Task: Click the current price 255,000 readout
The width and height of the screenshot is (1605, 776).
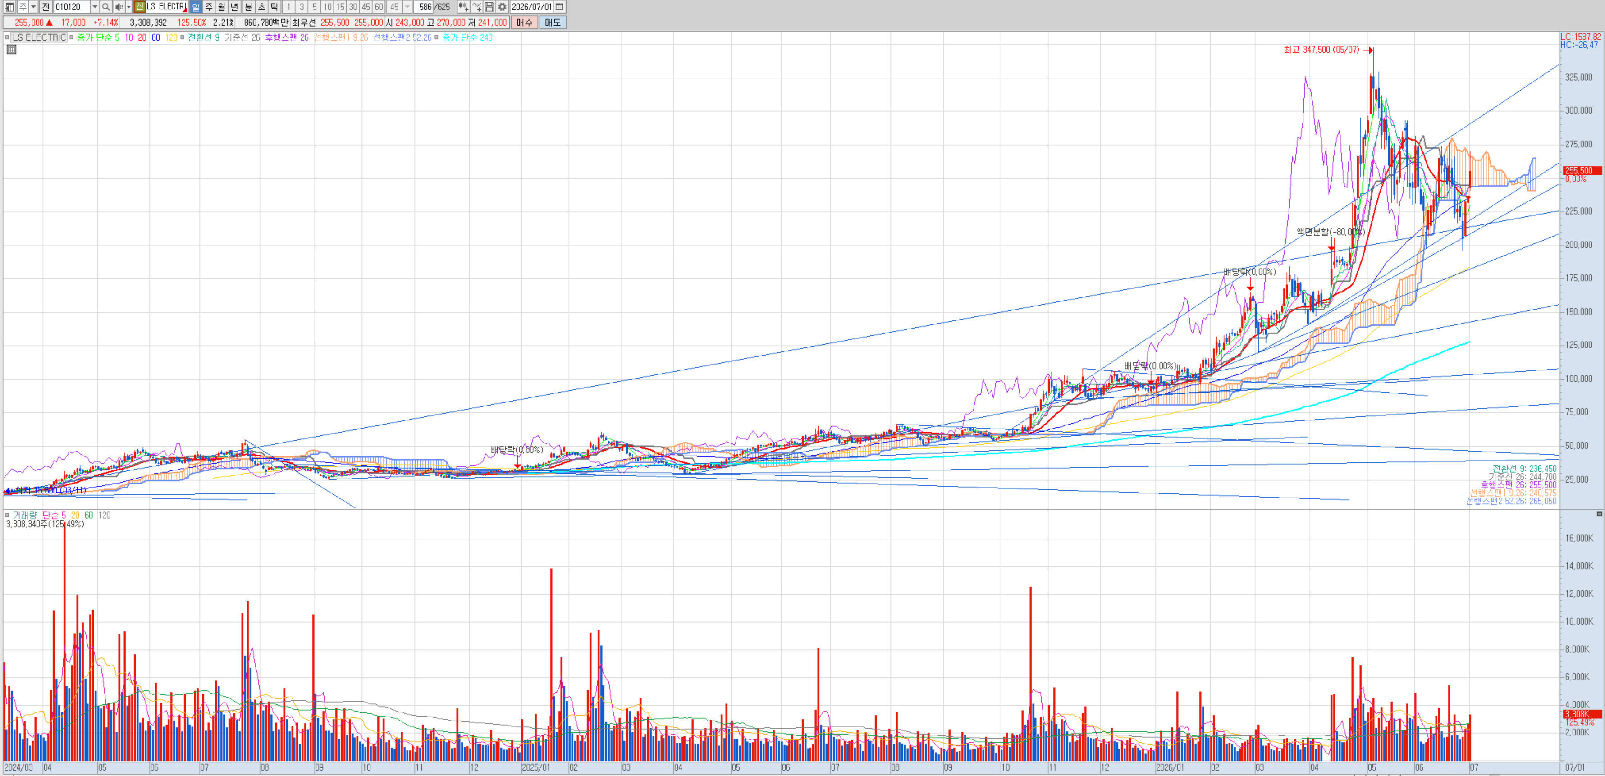Action: click(x=29, y=23)
